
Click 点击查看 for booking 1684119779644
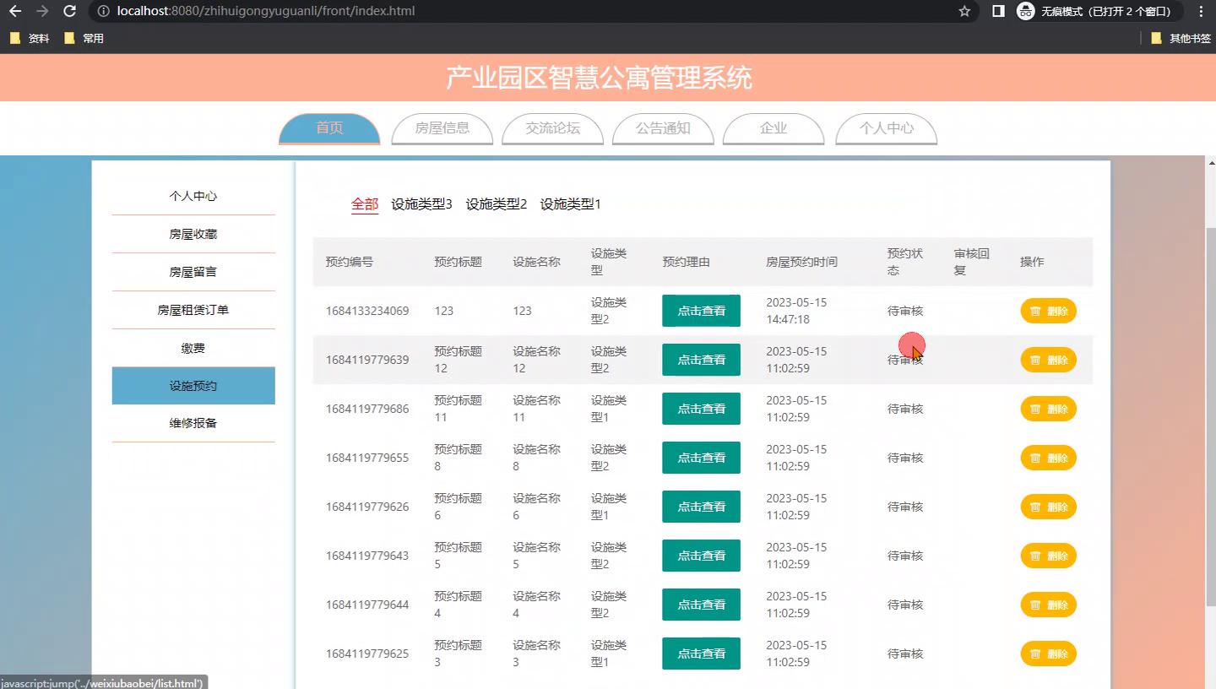pyautogui.click(x=701, y=605)
